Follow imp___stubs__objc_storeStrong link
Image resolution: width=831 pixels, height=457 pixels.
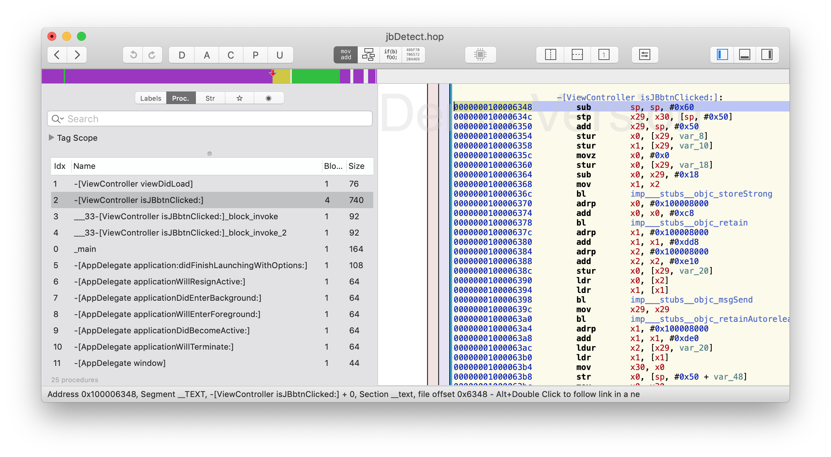click(701, 194)
